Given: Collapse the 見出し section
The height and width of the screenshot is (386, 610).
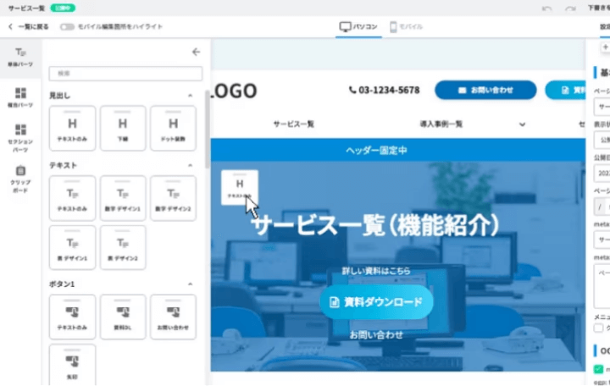Looking at the screenshot, I should [x=190, y=96].
